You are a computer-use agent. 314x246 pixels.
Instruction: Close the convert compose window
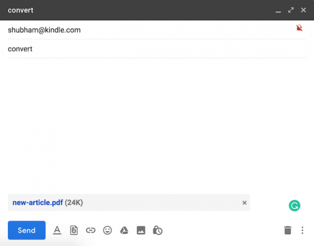303,10
